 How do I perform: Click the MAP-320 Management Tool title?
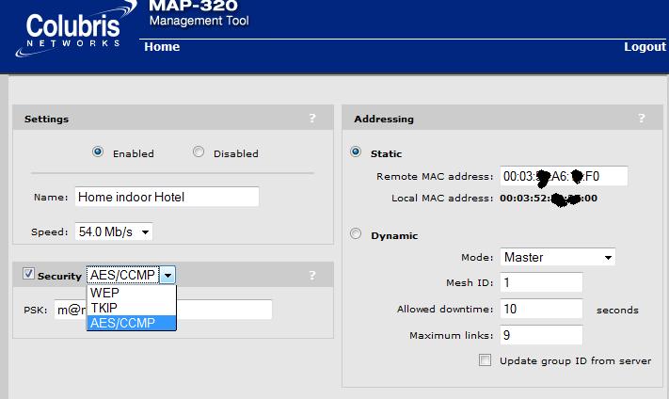(x=199, y=14)
